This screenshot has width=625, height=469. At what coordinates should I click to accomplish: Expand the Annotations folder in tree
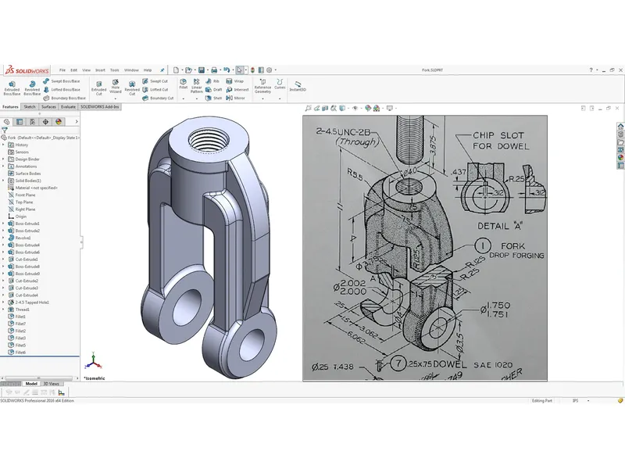3,166
